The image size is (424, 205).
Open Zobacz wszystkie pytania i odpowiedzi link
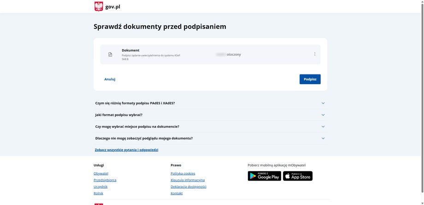[x=127, y=150]
